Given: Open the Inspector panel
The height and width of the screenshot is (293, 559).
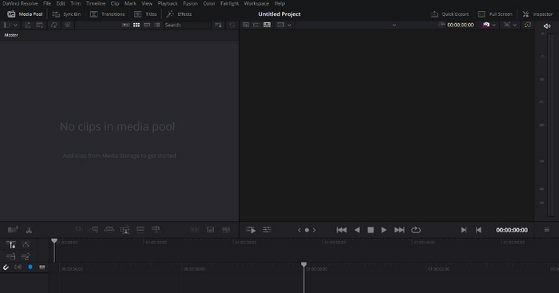Looking at the screenshot, I should (537, 14).
